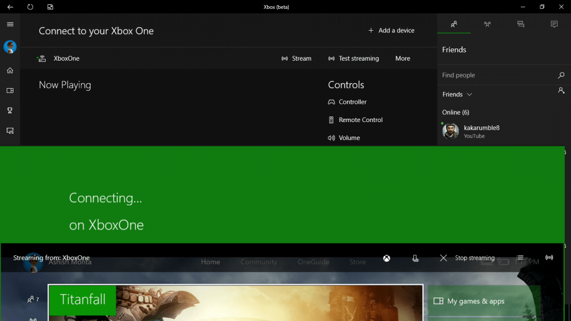Open My games sidebar icon

10,91
